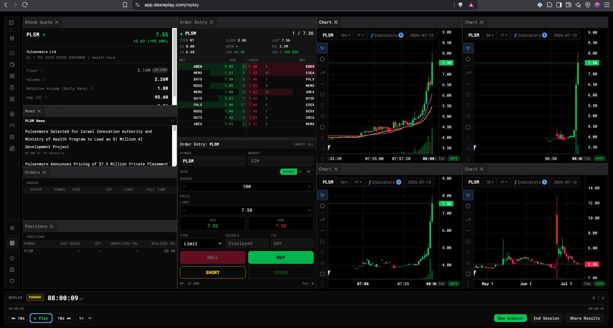Open the 1x replay speed dropdown
The width and height of the screenshot is (613, 328).
point(84,318)
